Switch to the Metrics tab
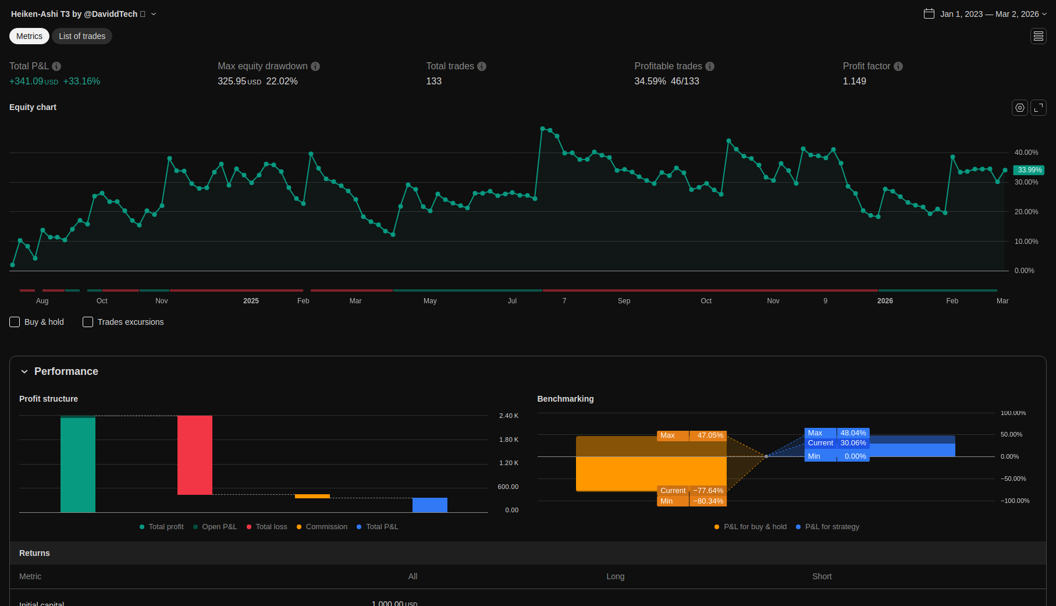The height and width of the screenshot is (606, 1056). tap(29, 36)
